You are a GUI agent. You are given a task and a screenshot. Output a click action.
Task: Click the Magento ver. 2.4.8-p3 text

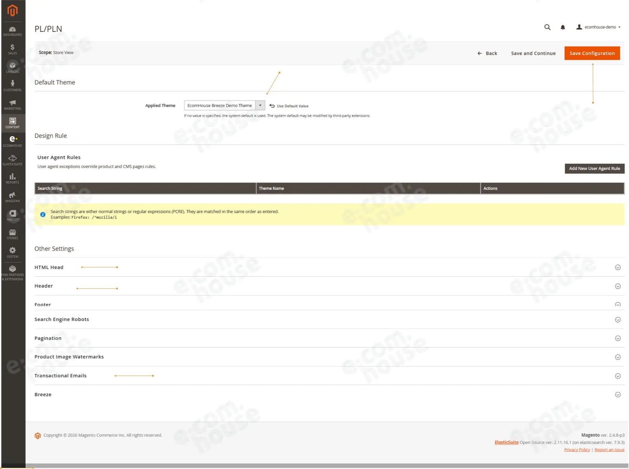[x=603, y=435]
